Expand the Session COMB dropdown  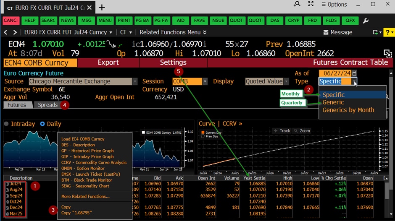(x=205, y=81)
